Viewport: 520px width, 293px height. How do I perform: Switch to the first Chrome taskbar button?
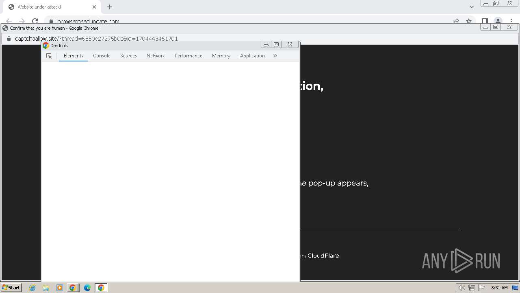point(73,288)
